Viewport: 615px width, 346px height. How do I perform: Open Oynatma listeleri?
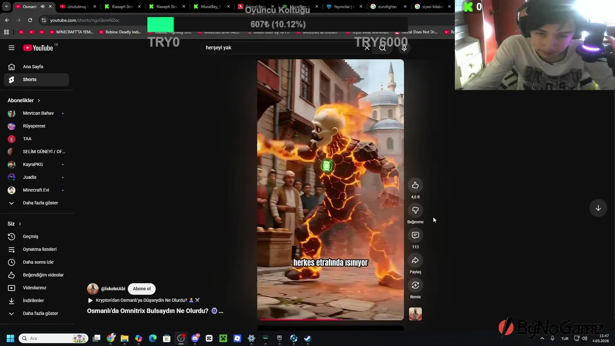coord(37,249)
